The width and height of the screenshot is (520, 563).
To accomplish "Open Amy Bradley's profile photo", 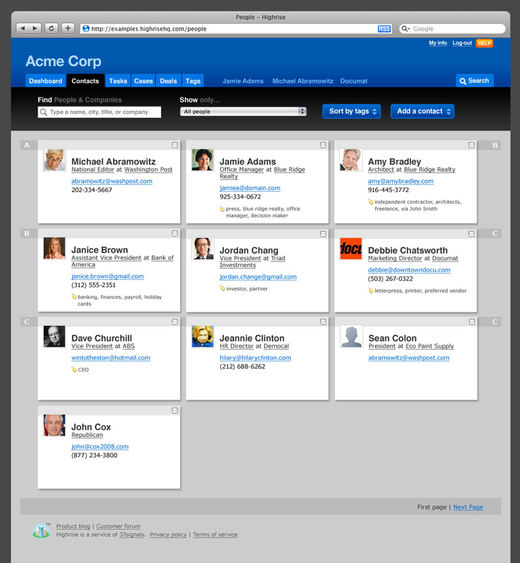I will [351, 160].
